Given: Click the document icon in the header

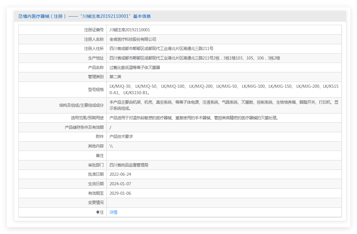Looking at the screenshot, I should [21, 16].
